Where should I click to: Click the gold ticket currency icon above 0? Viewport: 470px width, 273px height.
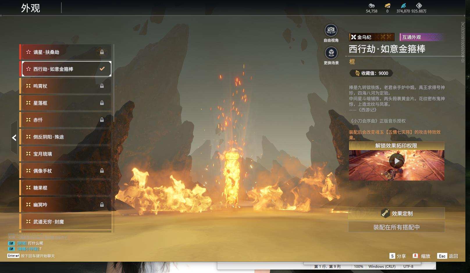pyautogui.click(x=387, y=6)
